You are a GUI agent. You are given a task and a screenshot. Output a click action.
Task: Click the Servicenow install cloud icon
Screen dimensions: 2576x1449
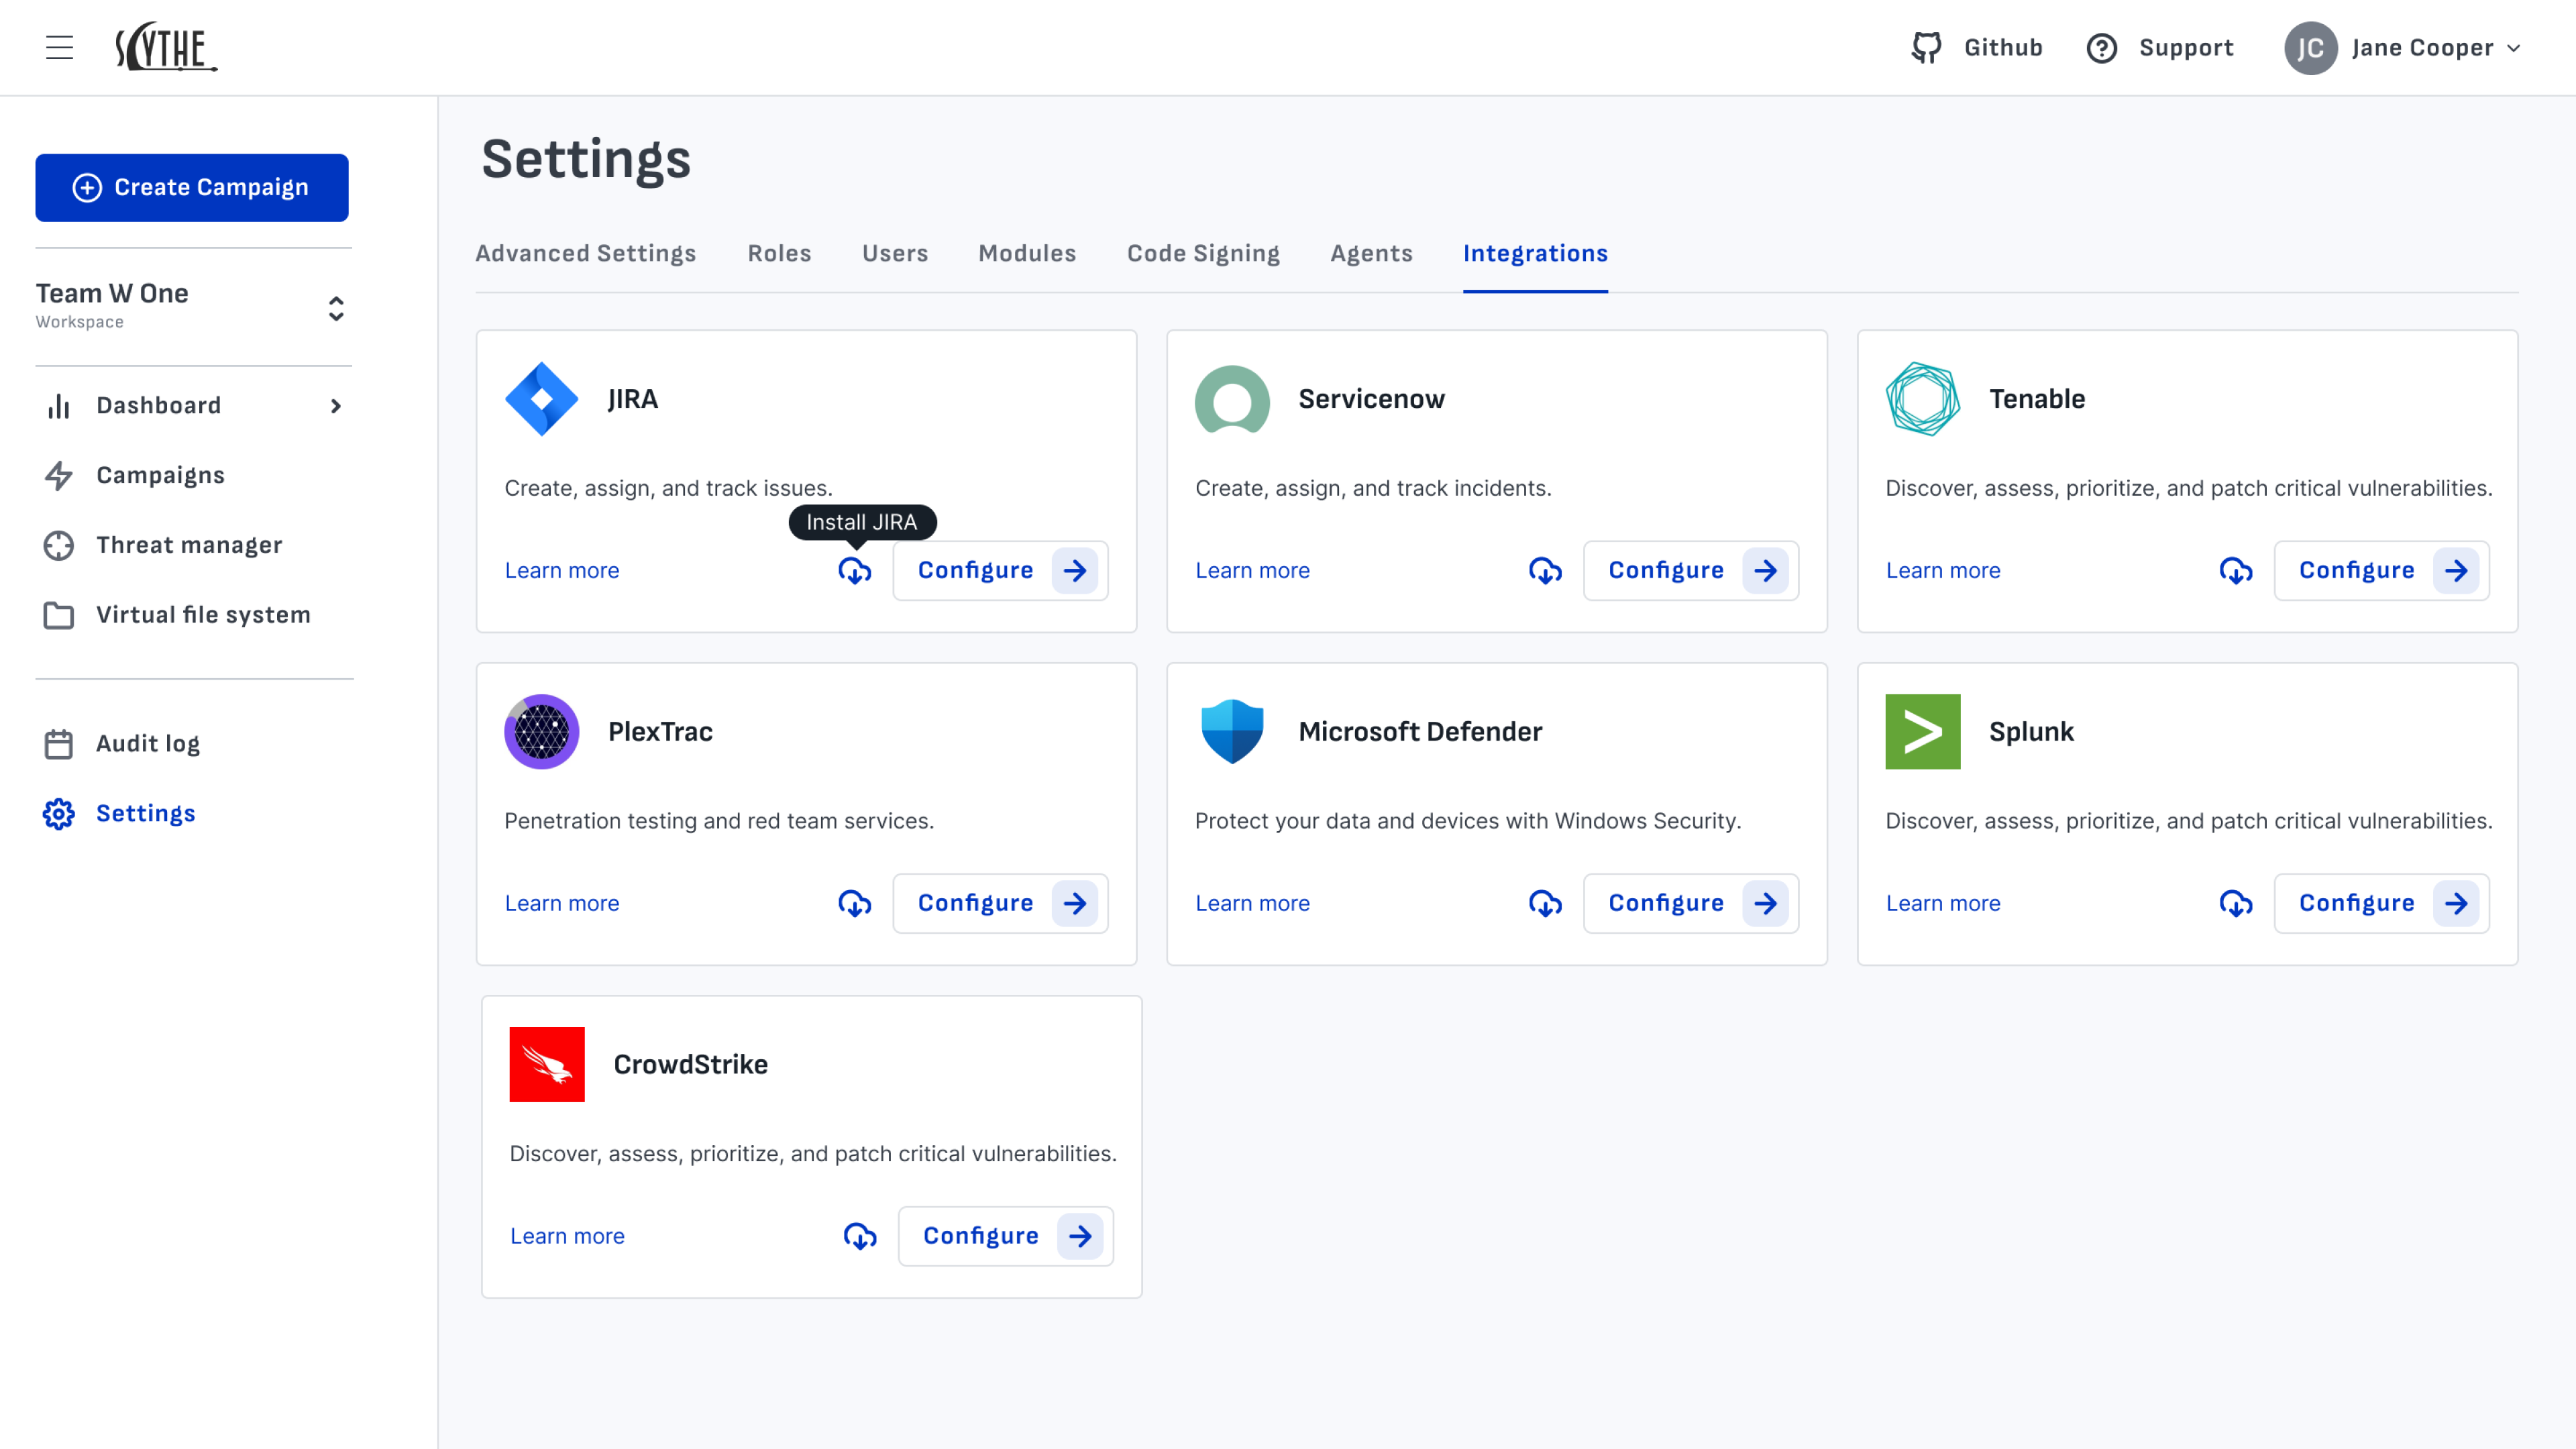tap(1544, 570)
